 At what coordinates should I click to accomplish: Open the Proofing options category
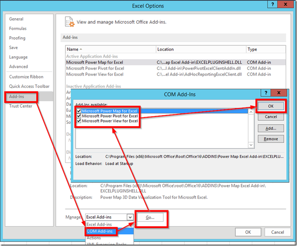(17, 38)
